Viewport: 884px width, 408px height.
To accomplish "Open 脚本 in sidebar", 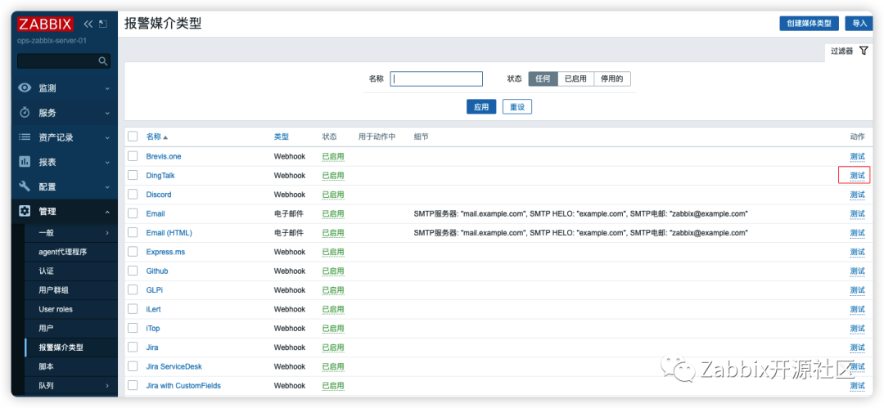I will point(46,367).
